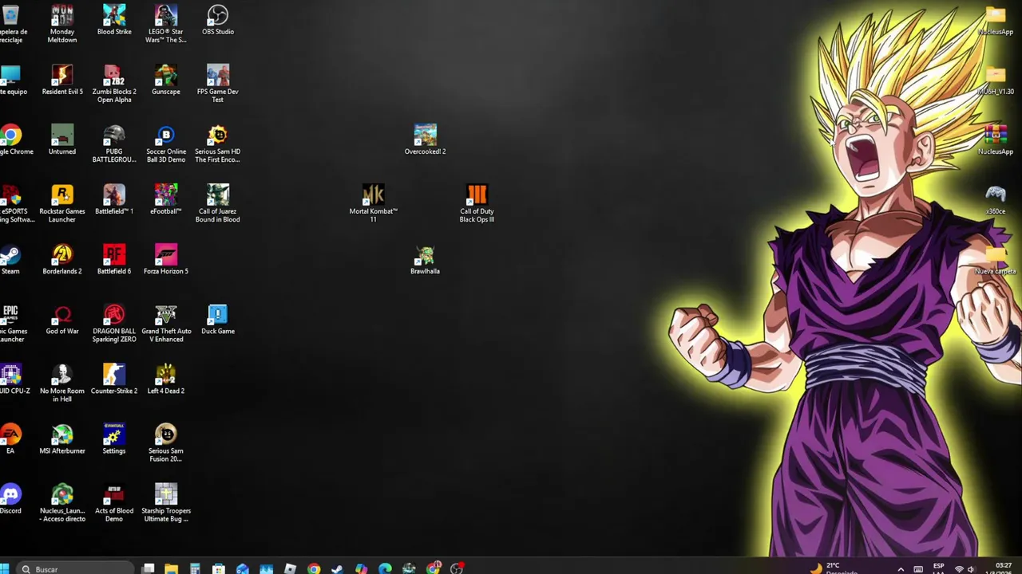Open the 21°C weather widget
Image resolution: width=1022 pixels, height=574 pixels.
pyautogui.click(x=834, y=568)
